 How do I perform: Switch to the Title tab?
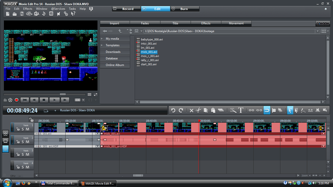tap(175, 24)
